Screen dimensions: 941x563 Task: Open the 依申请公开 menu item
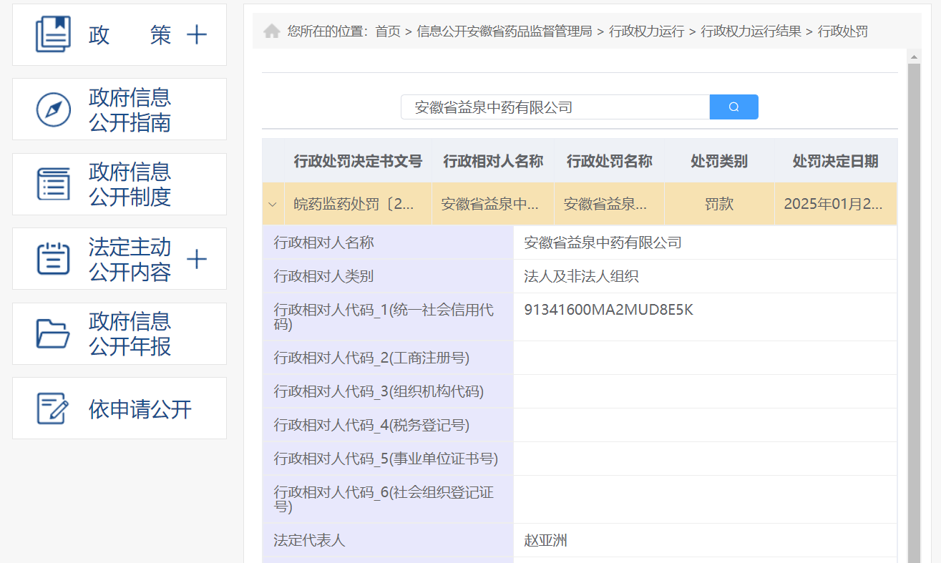pos(140,409)
